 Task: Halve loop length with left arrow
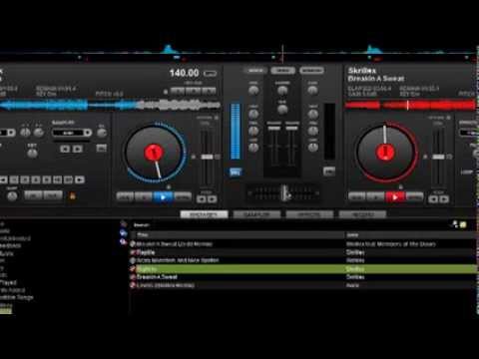pos(3,179)
